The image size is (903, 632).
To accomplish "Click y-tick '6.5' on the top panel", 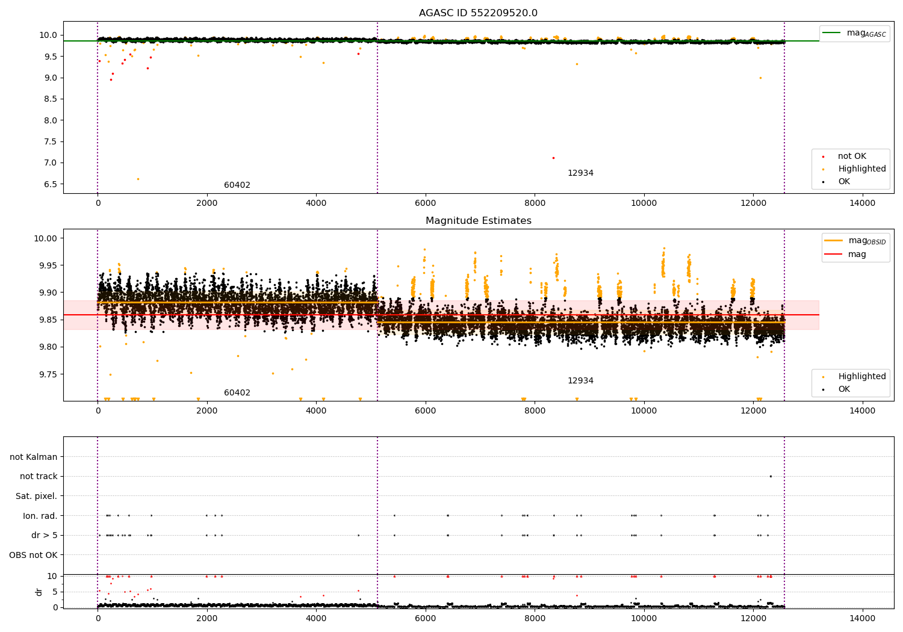I will [51, 184].
